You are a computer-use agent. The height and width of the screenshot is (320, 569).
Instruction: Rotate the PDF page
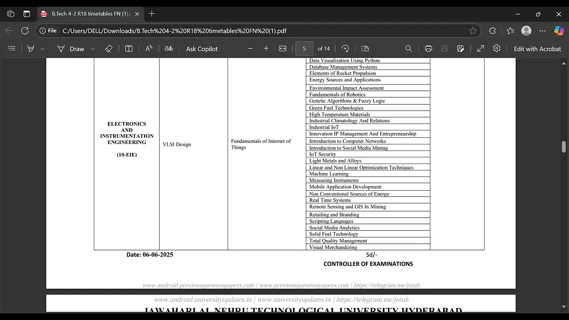pos(345,48)
